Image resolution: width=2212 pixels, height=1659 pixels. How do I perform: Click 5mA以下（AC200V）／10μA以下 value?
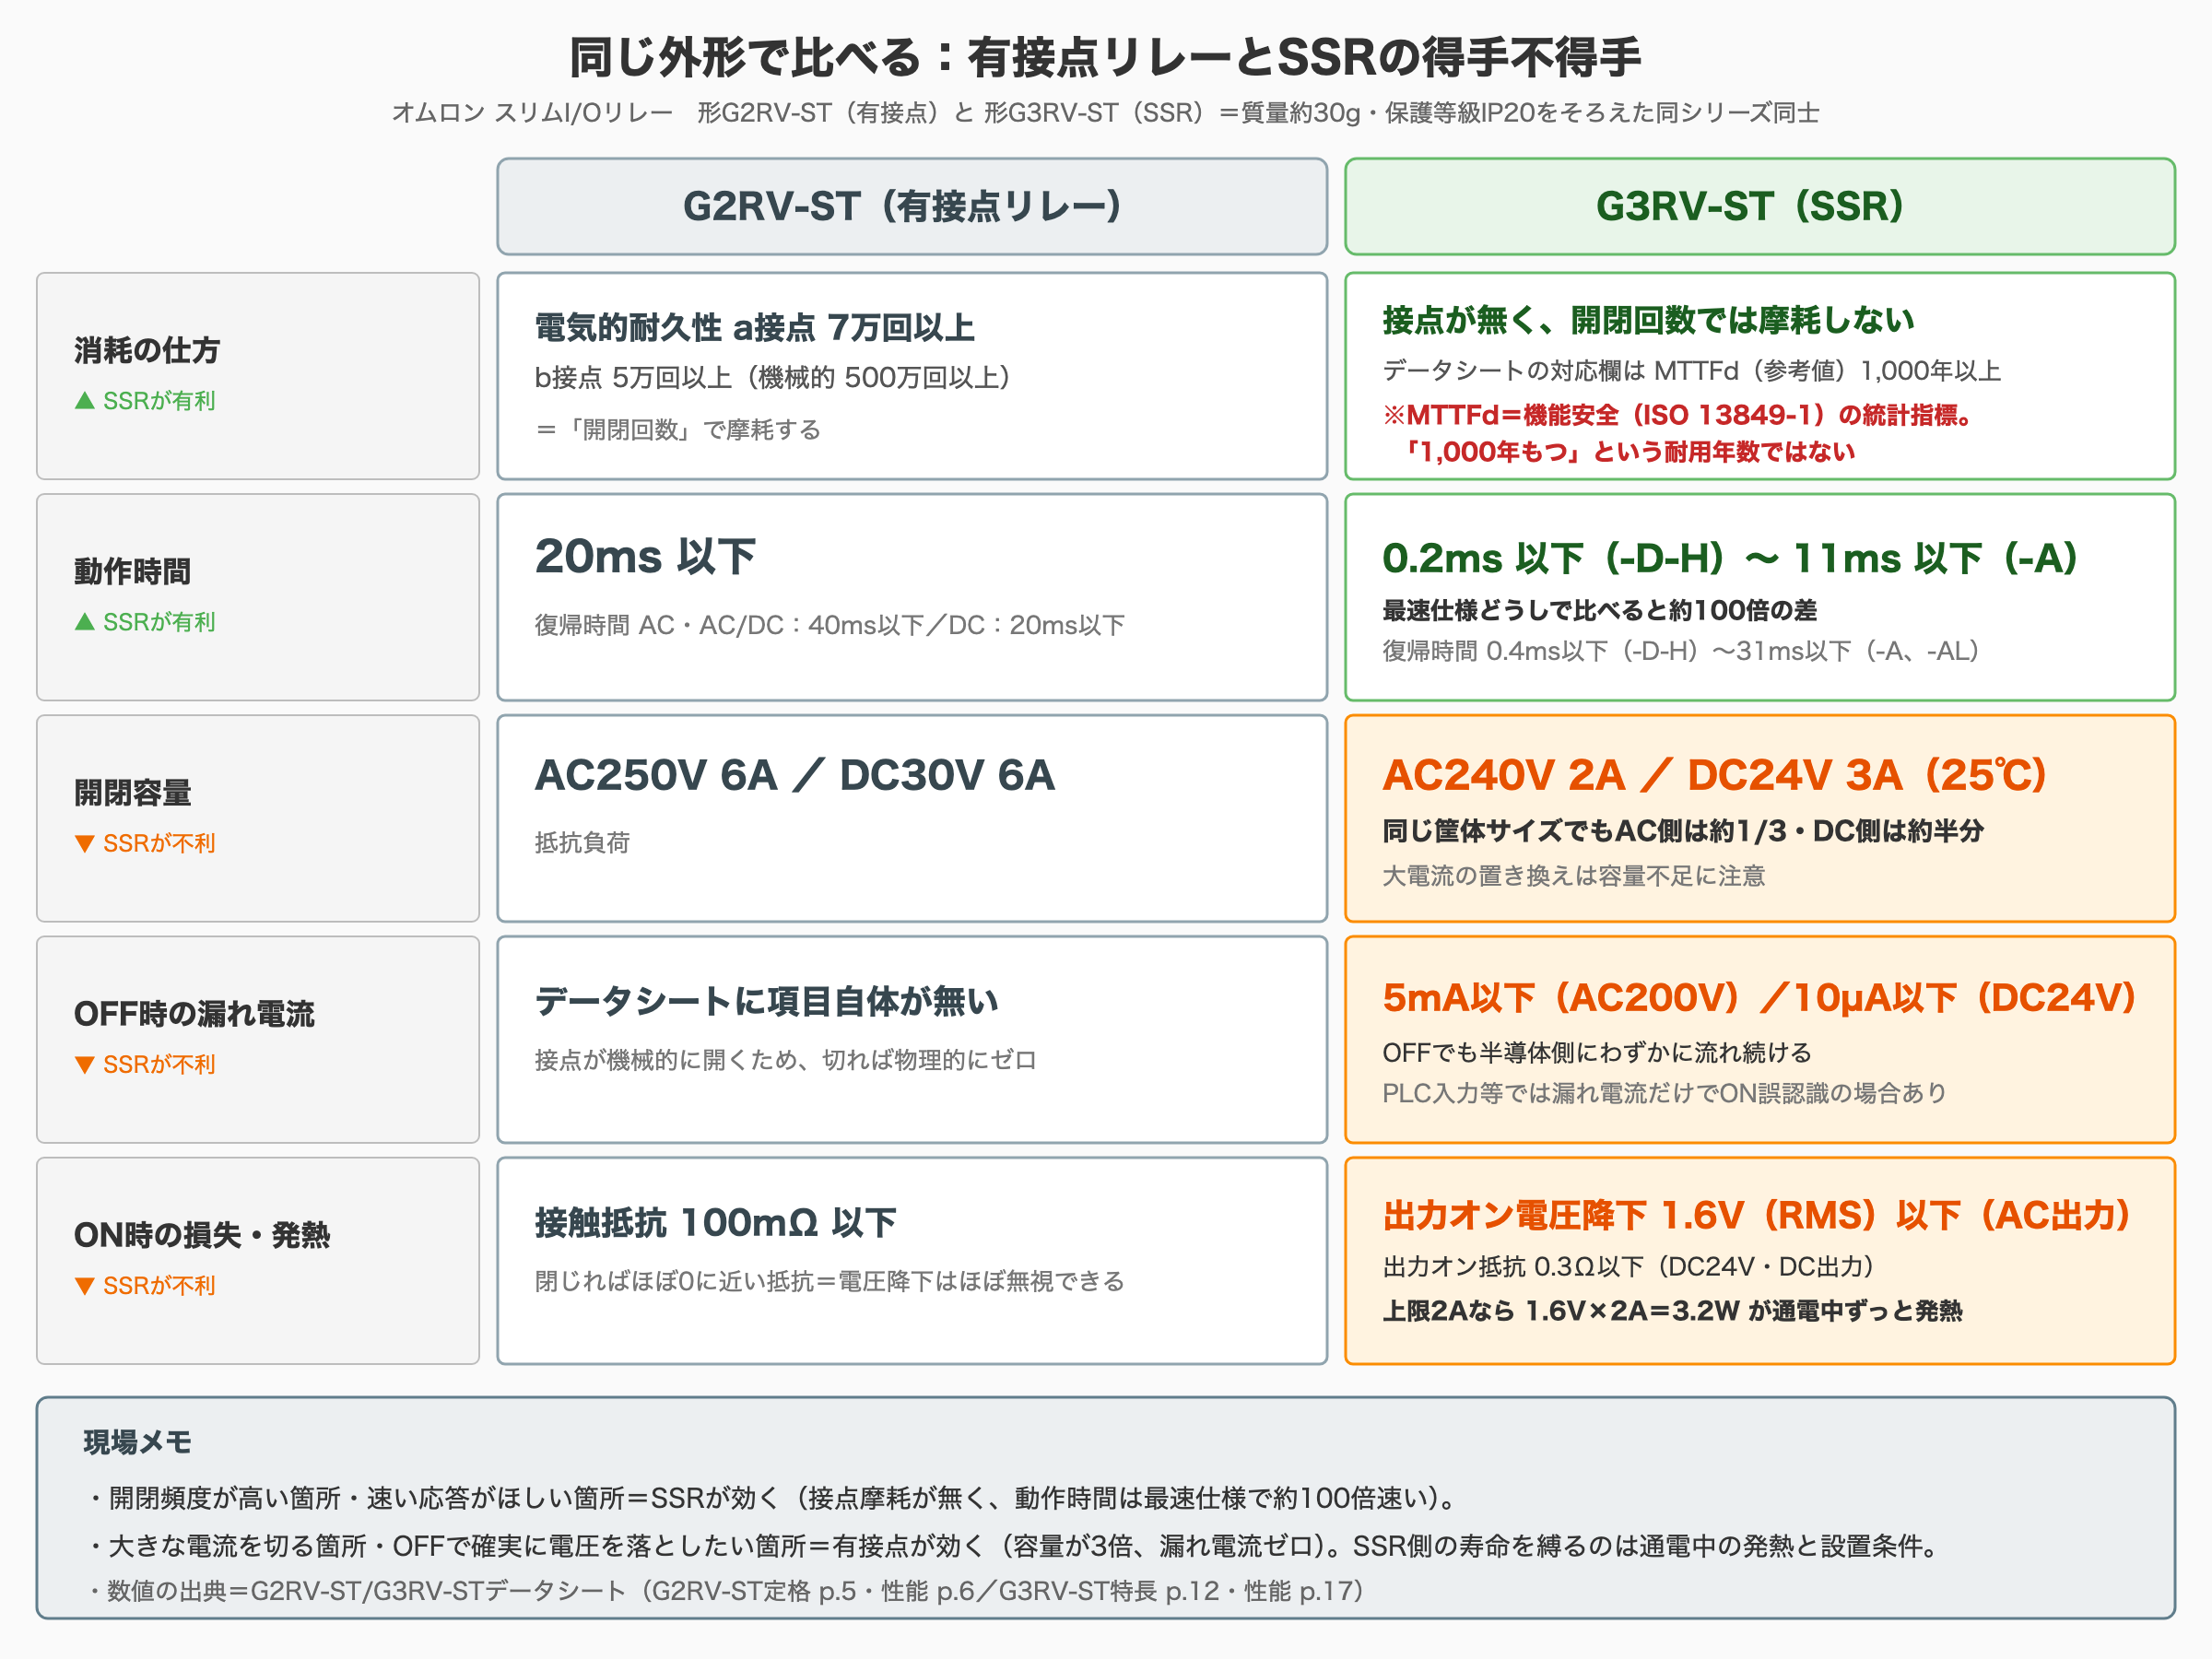tap(1759, 997)
